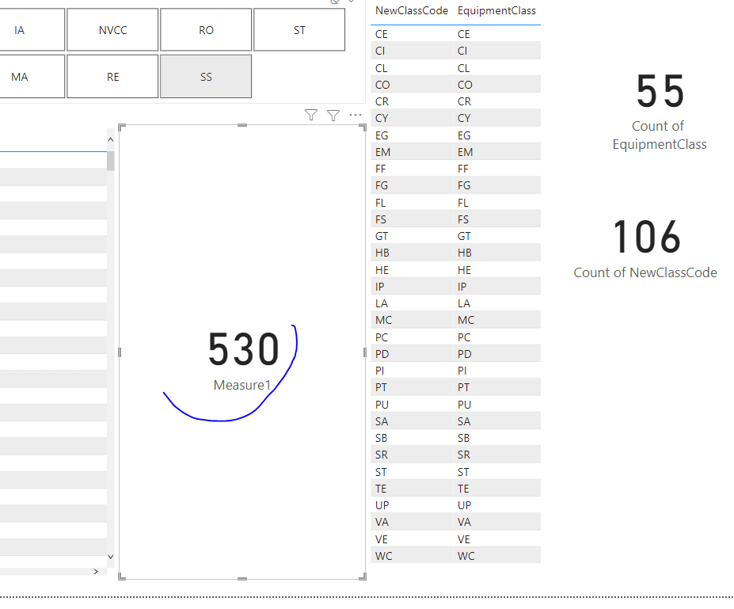Click the up arrow of the vertical scrollbar
The image size is (734, 609).
pyautogui.click(x=111, y=139)
